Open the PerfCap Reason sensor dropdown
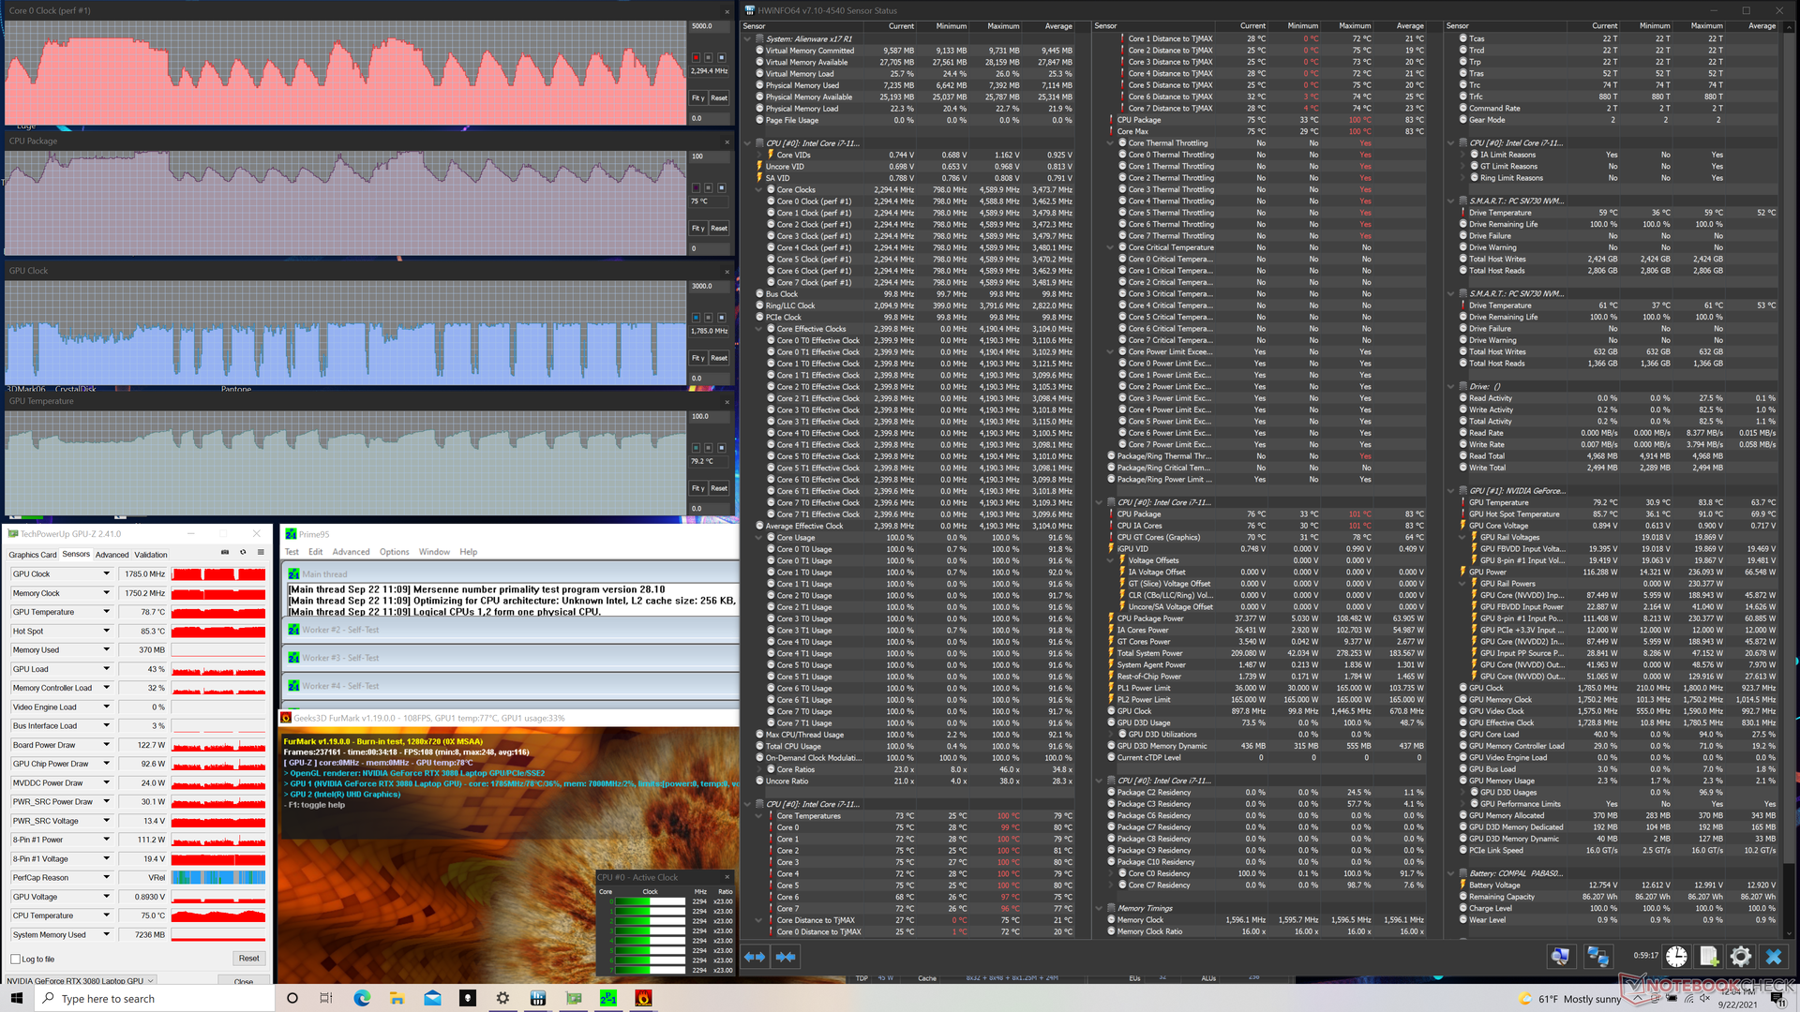Screen dimensions: 1800x1012 click(106, 877)
